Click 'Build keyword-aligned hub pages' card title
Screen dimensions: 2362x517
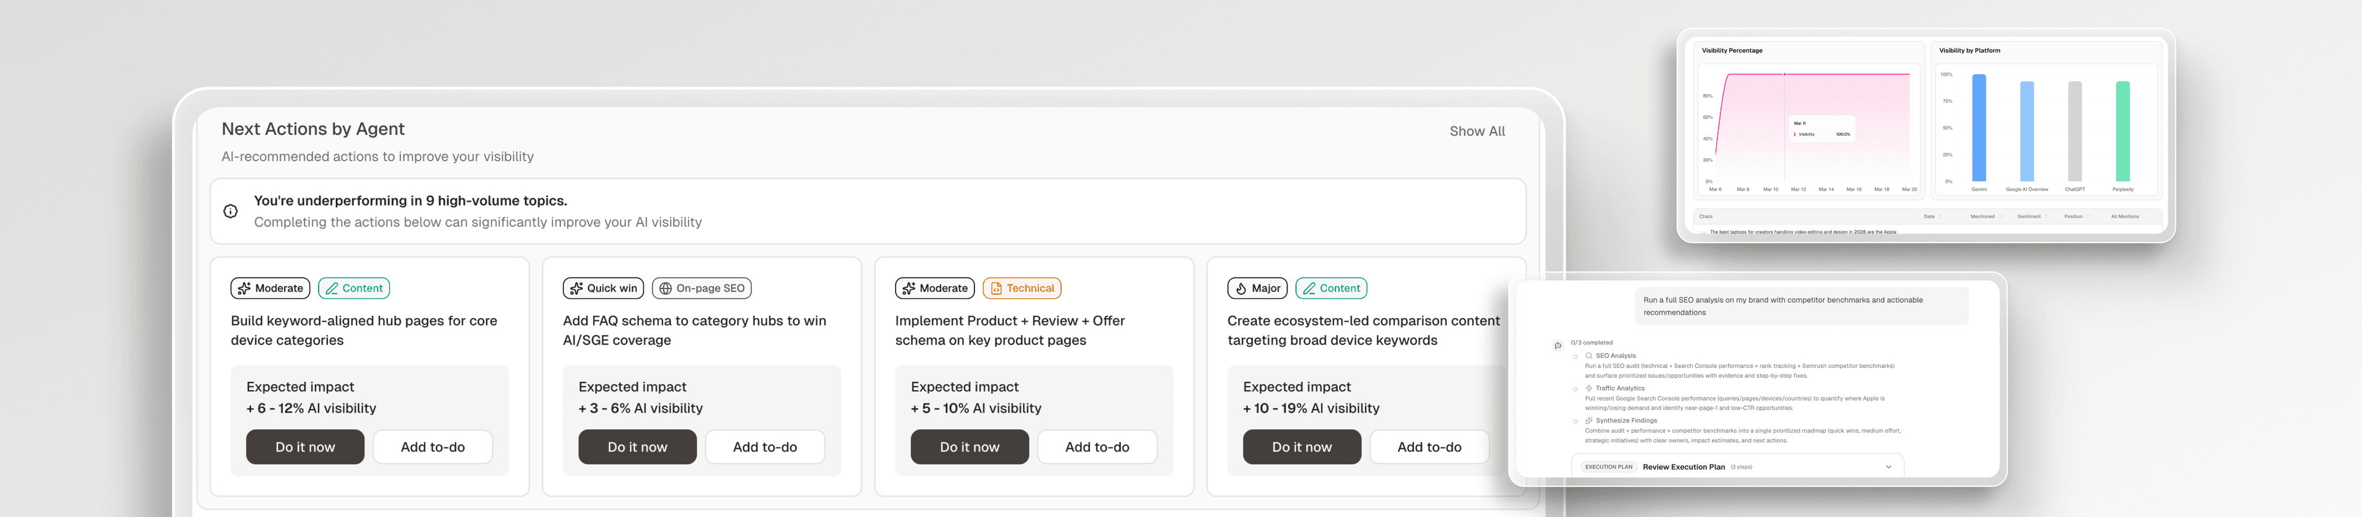364,330
